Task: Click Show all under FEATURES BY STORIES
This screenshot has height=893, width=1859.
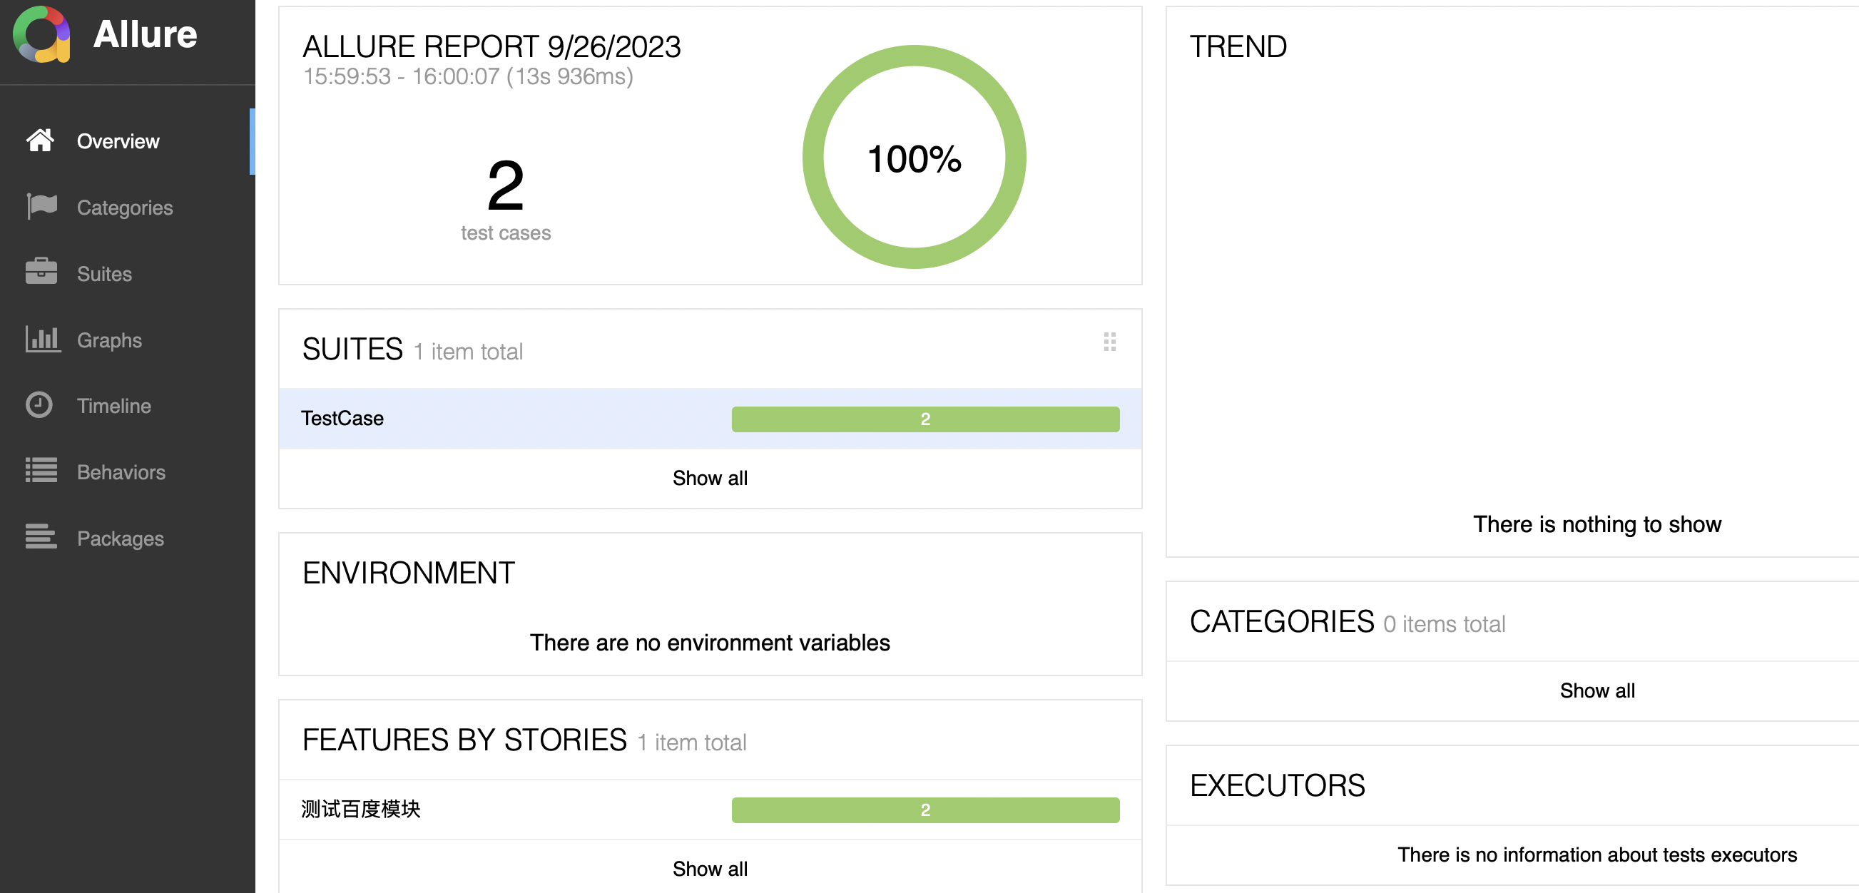Action: pyautogui.click(x=709, y=869)
